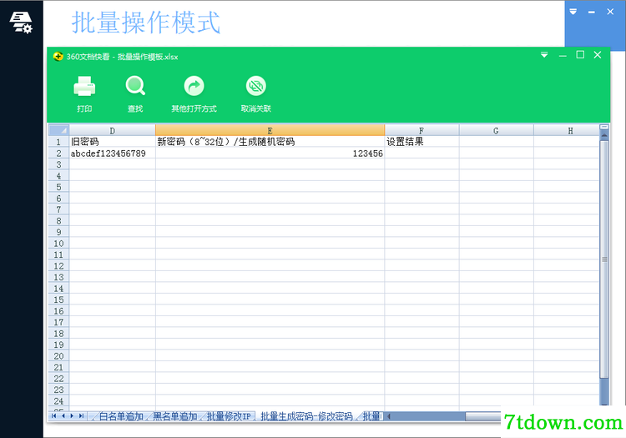This screenshot has height=438, width=626.
Task: Click the vertical scrollbar thumb
Action: point(604,259)
